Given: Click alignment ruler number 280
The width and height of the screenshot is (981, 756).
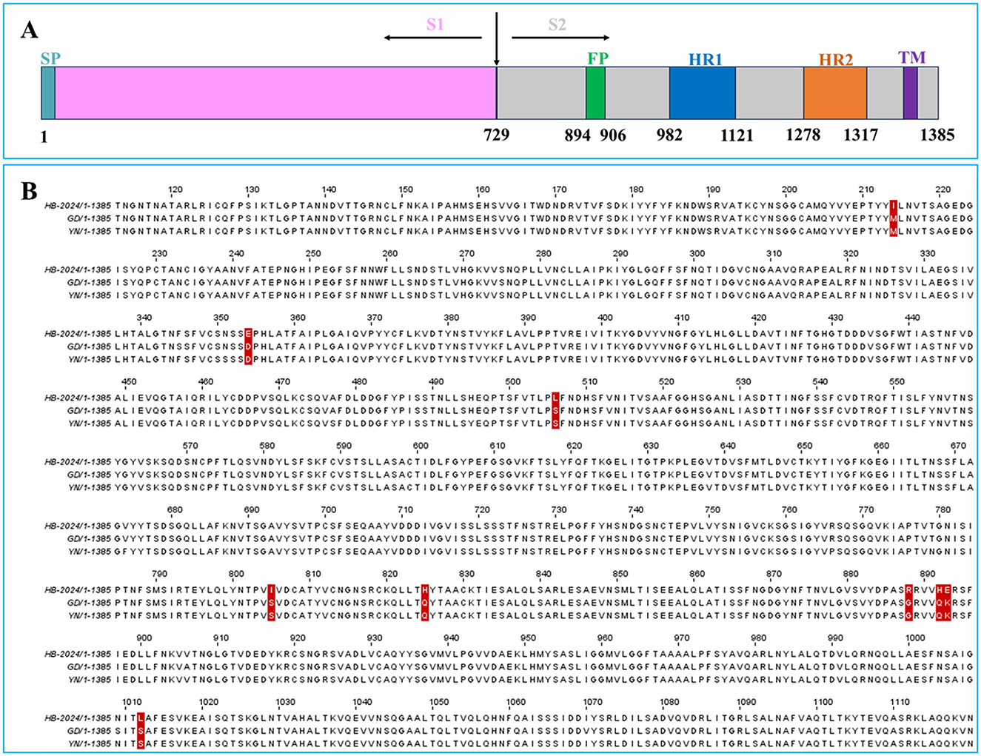Looking at the screenshot, I should pyautogui.click(x=543, y=253).
